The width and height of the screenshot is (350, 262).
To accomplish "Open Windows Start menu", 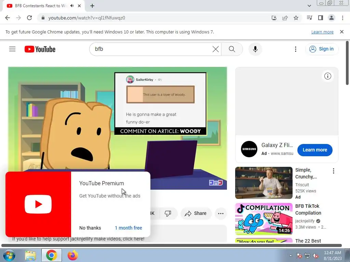I will (9, 255).
